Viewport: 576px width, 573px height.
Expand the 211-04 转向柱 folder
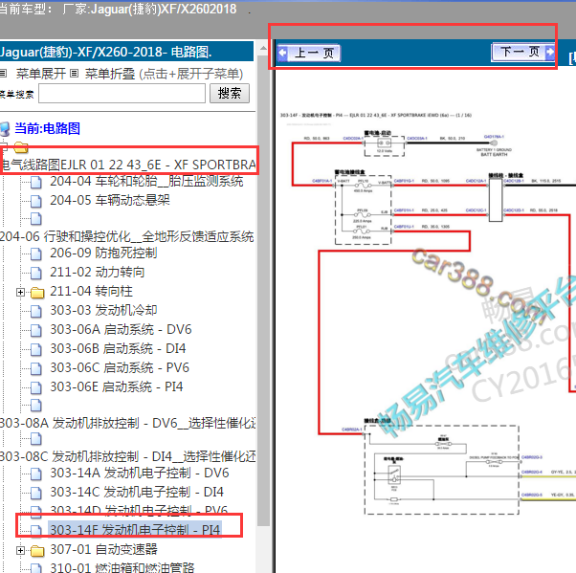coord(21,293)
